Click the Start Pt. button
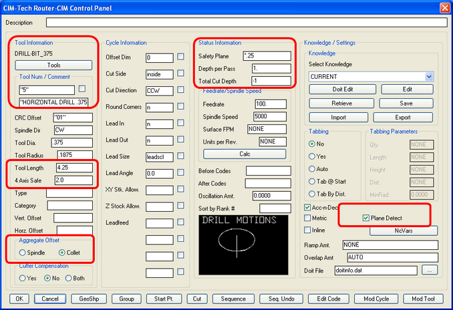Screen dimensions: 453x310 click(164, 299)
